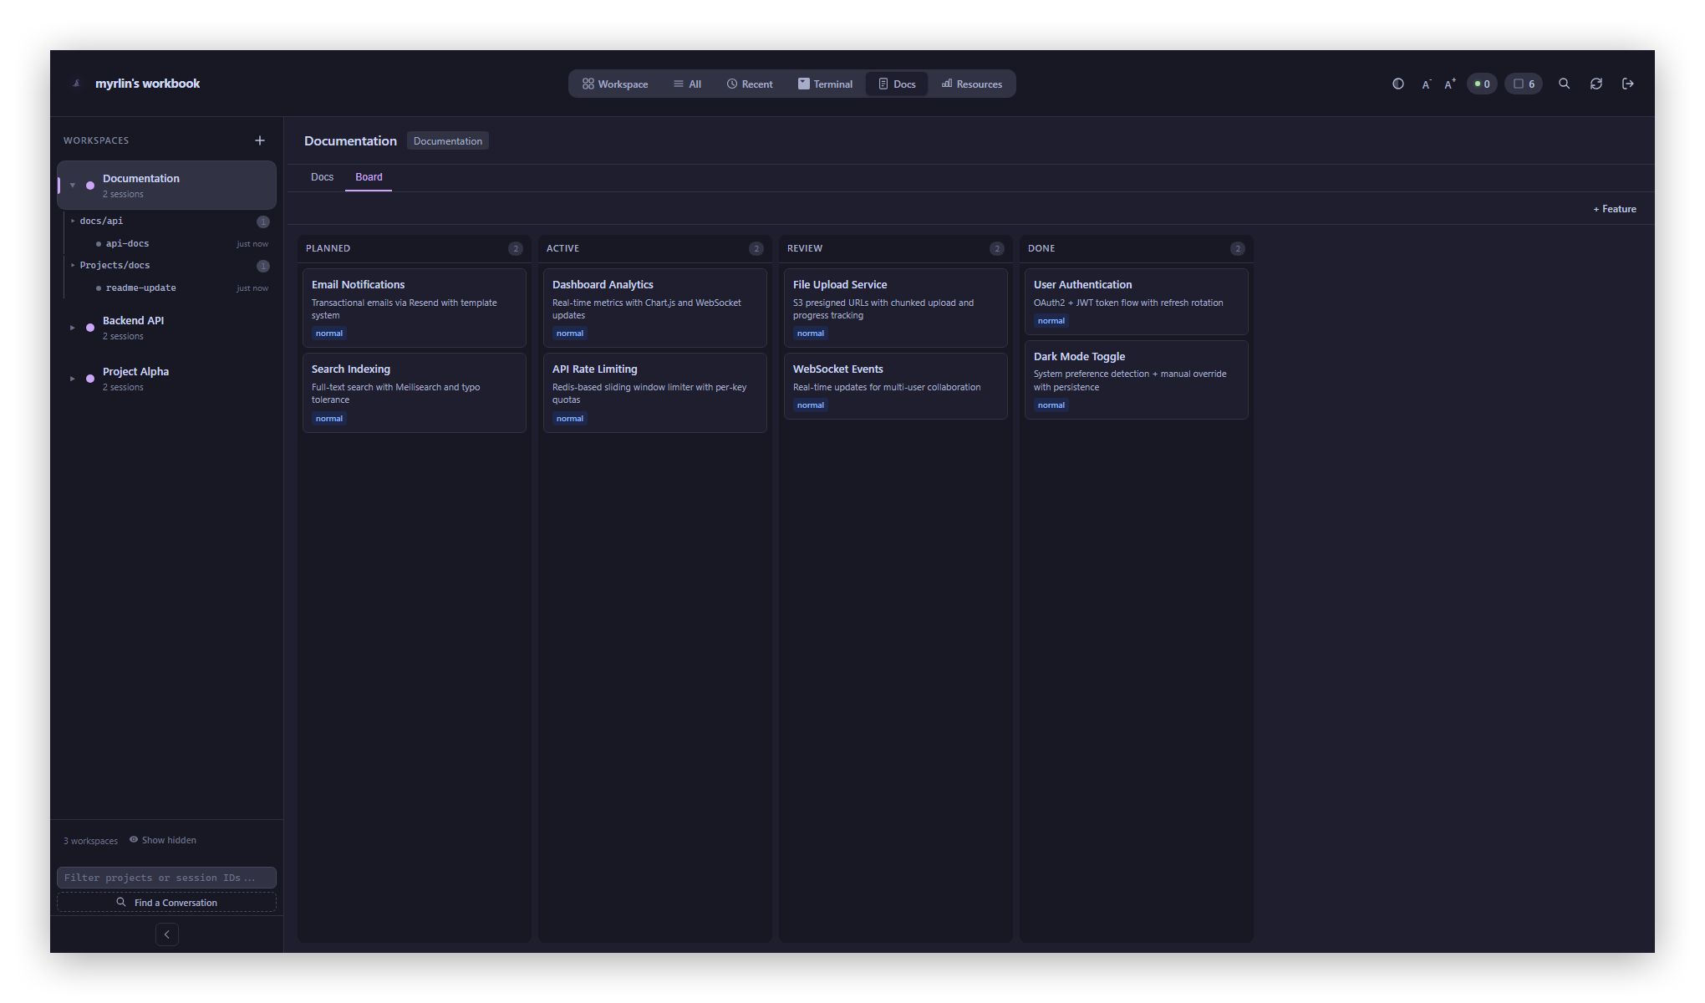
Task: Open the WebSocket Events card
Action: point(896,386)
